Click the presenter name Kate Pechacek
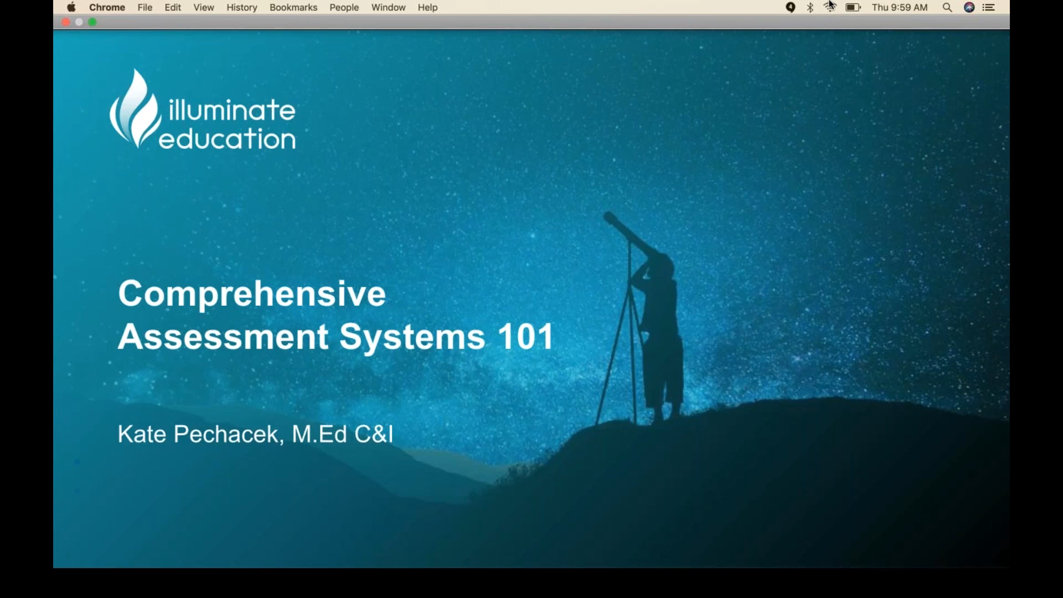The height and width of the screenshot is (598, 1063). pyautogui.click(x=200, y=434)
